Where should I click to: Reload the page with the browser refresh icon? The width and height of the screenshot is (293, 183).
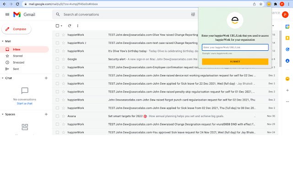point(17,4)
